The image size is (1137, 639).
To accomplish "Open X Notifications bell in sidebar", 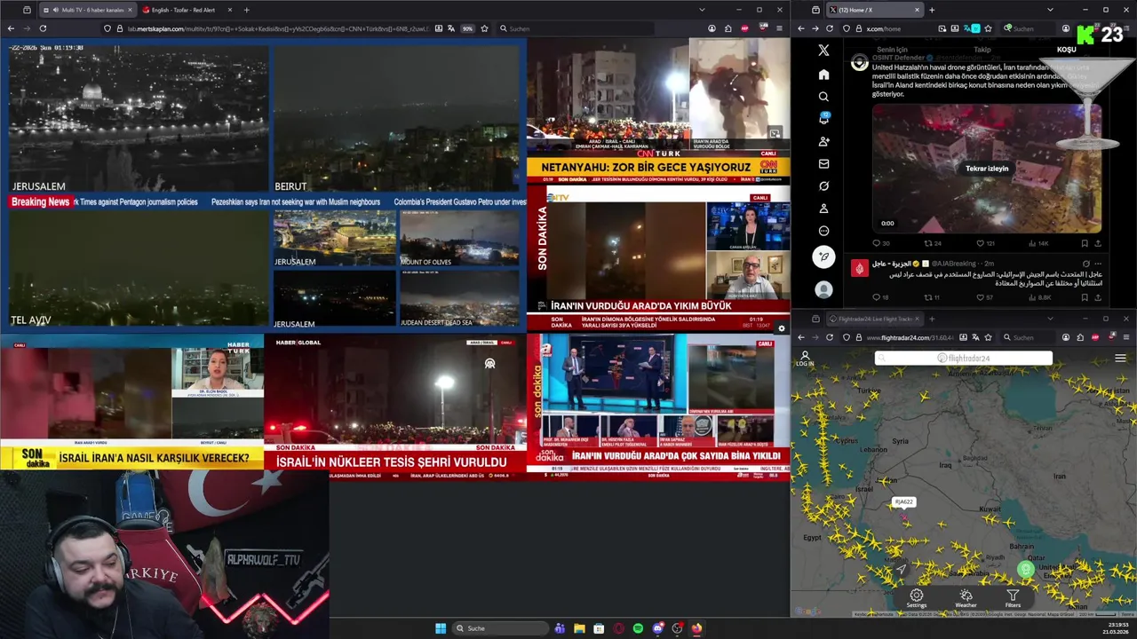I will 823,119.
